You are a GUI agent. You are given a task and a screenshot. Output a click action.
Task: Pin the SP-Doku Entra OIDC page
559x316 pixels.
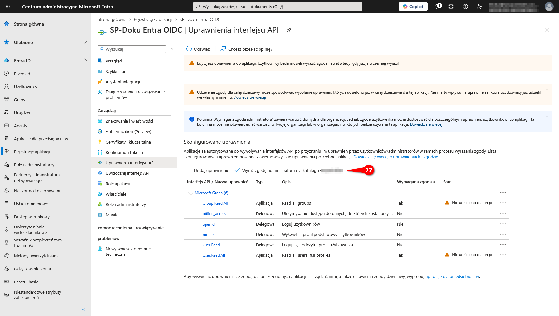coord(289,30)
